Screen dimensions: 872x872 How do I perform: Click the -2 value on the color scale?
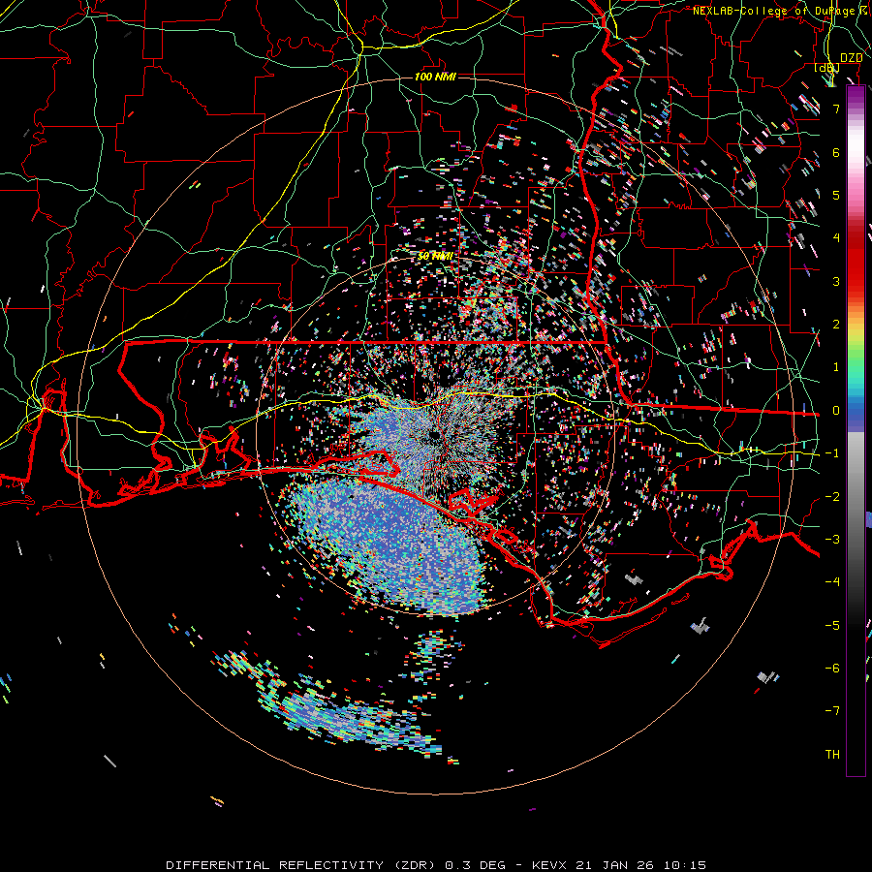832,497
